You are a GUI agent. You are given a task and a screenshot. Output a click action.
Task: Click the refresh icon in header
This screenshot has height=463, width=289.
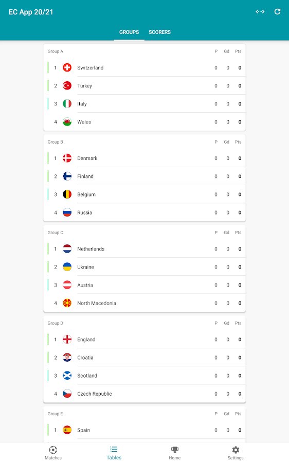point(277,11)
